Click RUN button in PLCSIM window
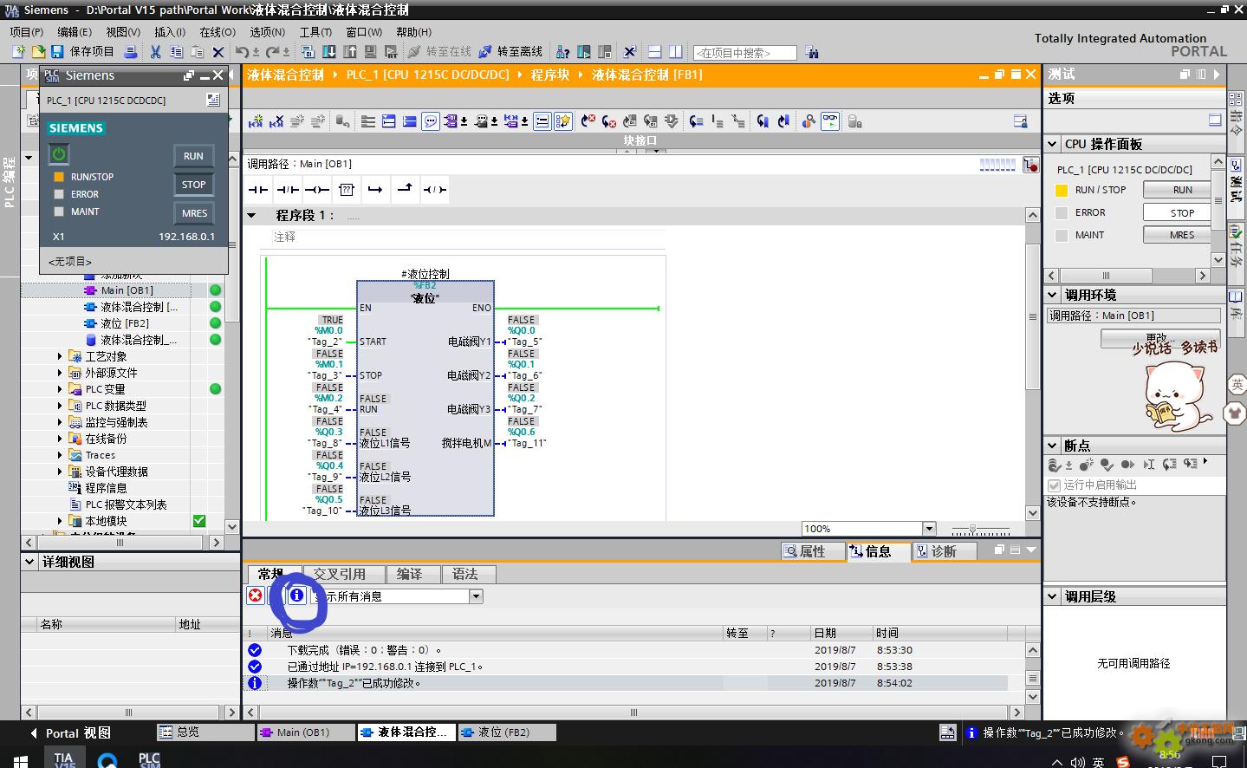The image size is (1247, 768). click(193, 156)
